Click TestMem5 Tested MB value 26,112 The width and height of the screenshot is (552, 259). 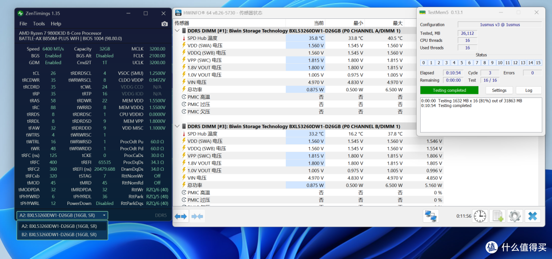468,33
